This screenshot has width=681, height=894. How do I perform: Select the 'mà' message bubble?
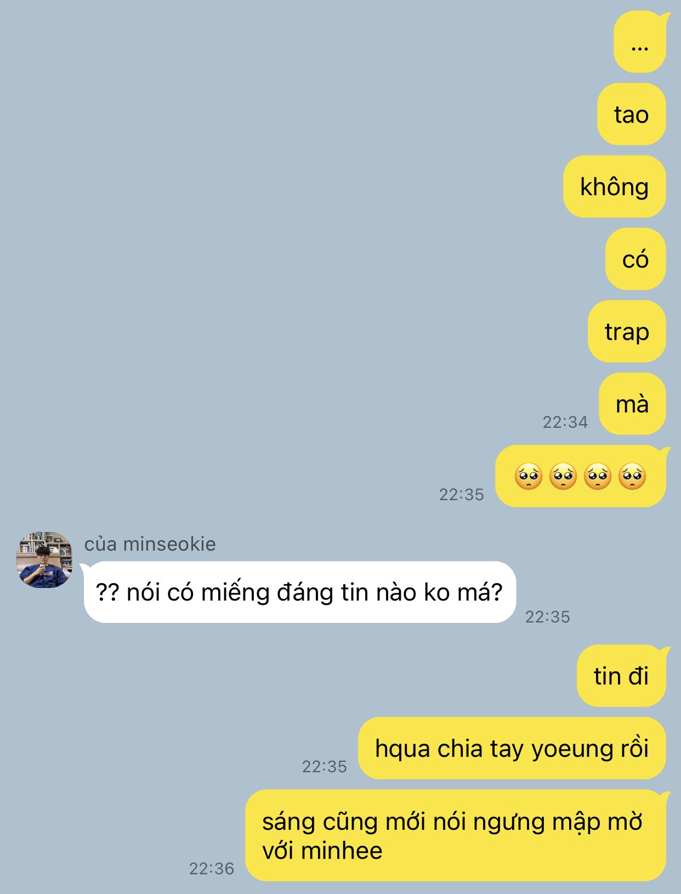pyautogui.click(x=632, y=404)
